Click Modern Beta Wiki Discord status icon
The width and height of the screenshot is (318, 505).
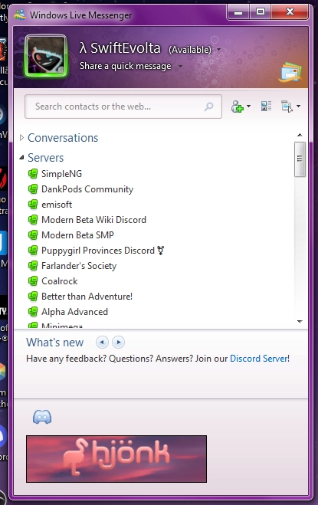tap(33, 220)
